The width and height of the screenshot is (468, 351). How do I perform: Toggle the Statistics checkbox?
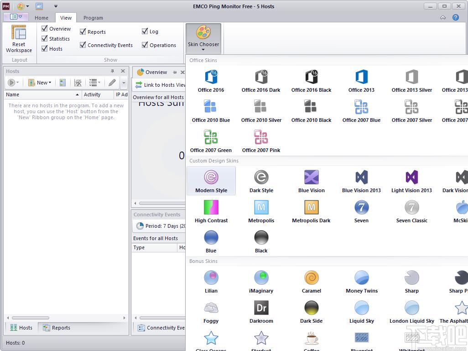tap(45, 38)
